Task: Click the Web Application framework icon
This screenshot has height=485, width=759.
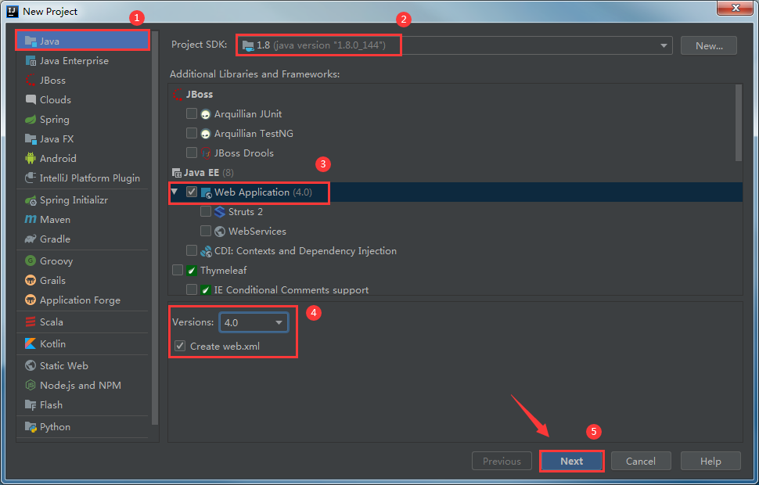Action: coord(206,192)
